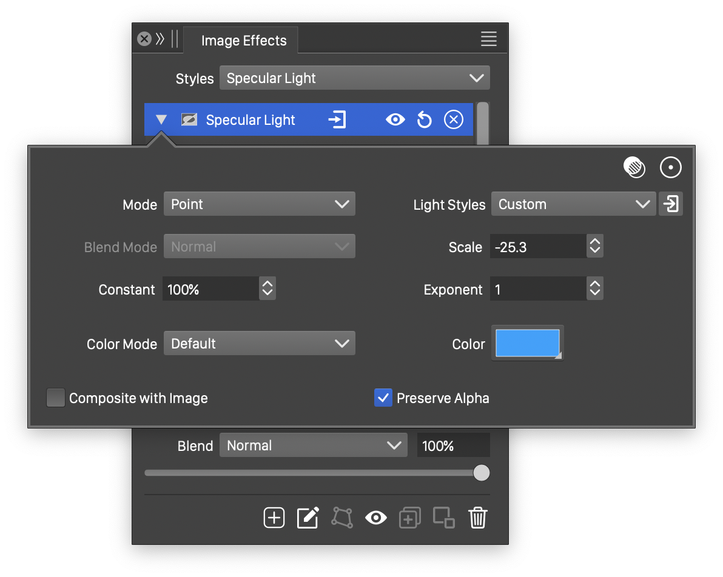
Task: Collapse the Specular Light disclosure triangle
Action: click(161, 120)
